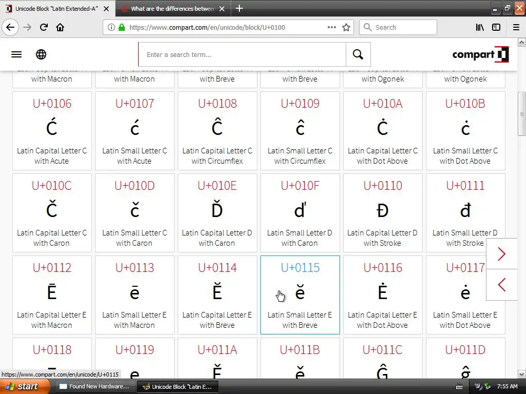Open a new browser tab
Viewport: 526px width, 394px height.
(239, 8)
